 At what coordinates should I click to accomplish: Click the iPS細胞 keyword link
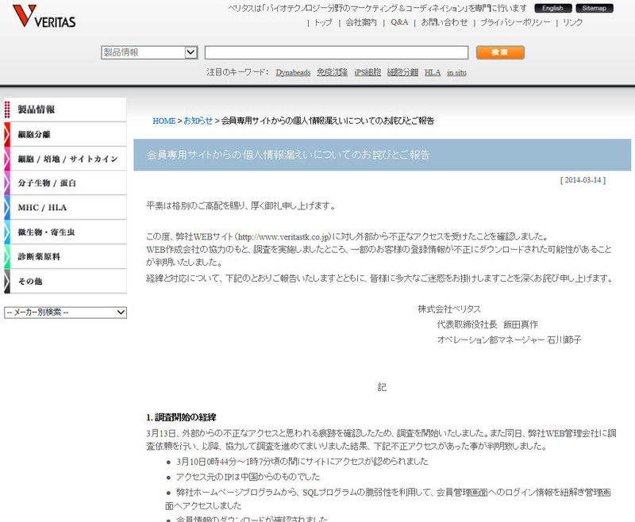coord(368,72)
